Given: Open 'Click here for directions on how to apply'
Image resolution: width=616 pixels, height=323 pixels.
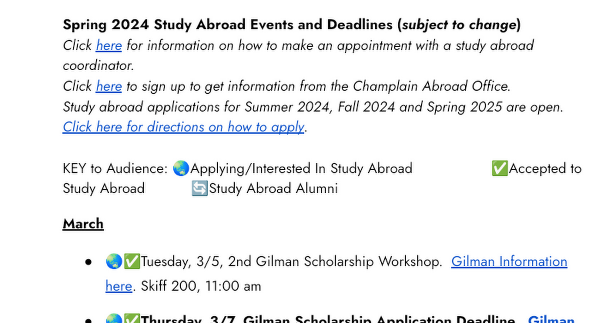Looking at the screenshot, I should (x=183, y=127).
